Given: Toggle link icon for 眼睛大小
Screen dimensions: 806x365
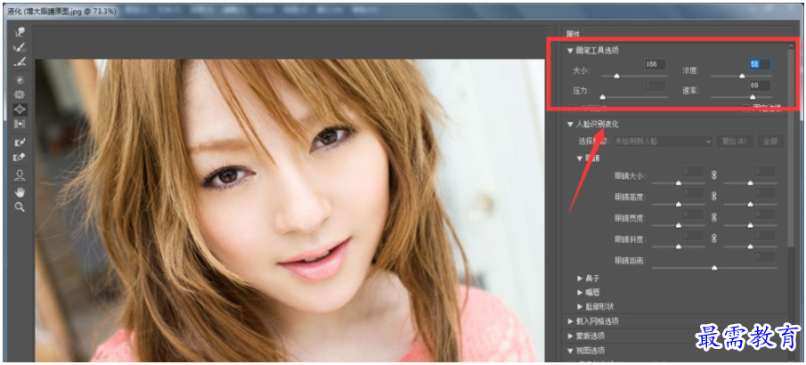Looking at the screenshot, I should [x=713, y=175].
